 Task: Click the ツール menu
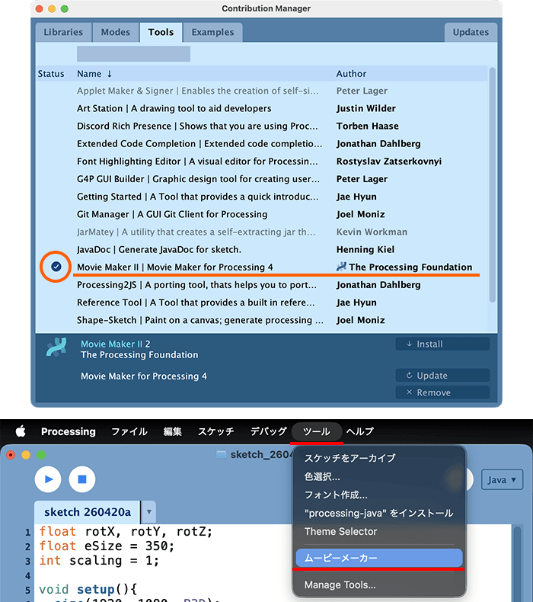(x=317, y=431)
